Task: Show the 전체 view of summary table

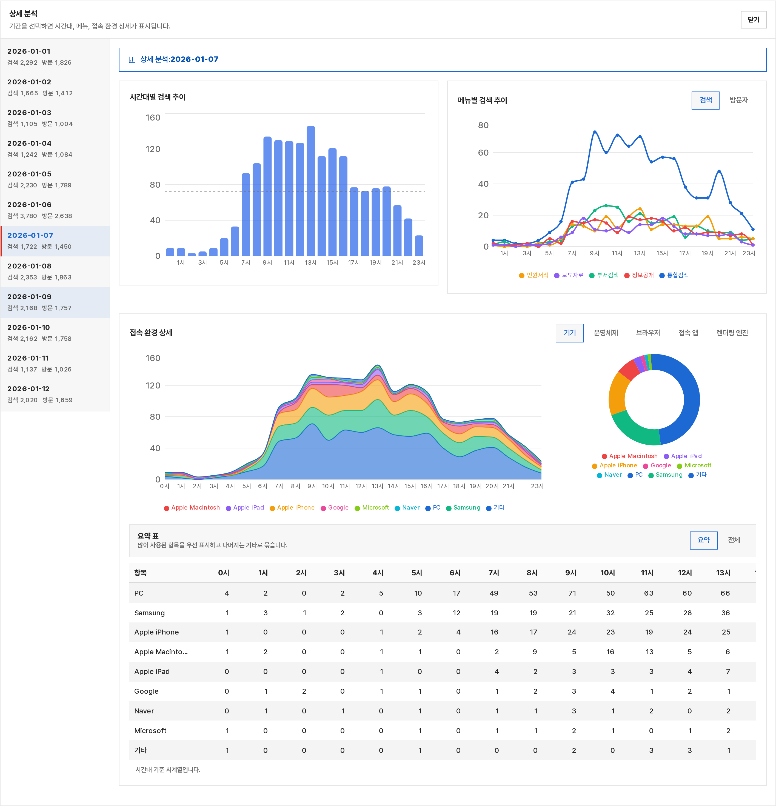Action: pyautogui.click(x=734, y=540)
